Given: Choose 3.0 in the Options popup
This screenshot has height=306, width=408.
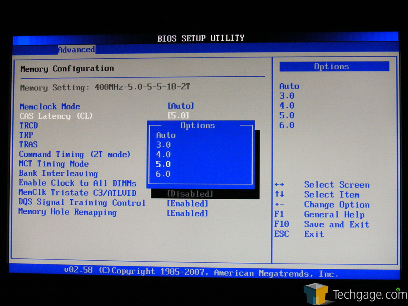Looking at the screenshot, I should [x=163, y=145].
